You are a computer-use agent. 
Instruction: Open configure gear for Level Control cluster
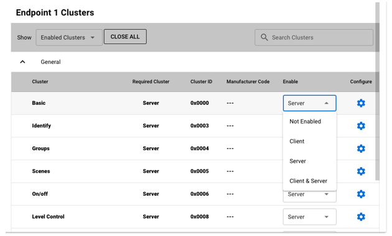[361, 217]
